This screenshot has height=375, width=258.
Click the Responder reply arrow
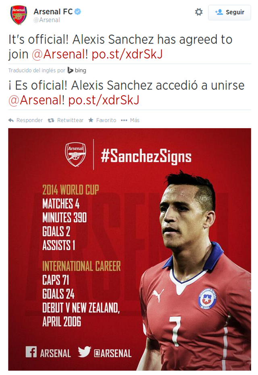(11, 120)
